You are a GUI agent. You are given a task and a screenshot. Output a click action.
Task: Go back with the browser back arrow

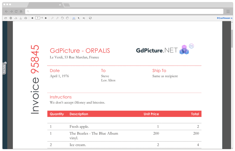(6, 11)
